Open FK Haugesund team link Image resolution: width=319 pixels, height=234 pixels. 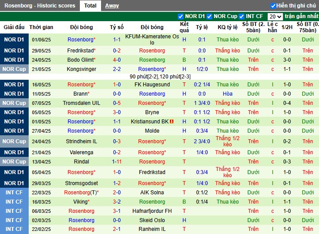[152, 85]
